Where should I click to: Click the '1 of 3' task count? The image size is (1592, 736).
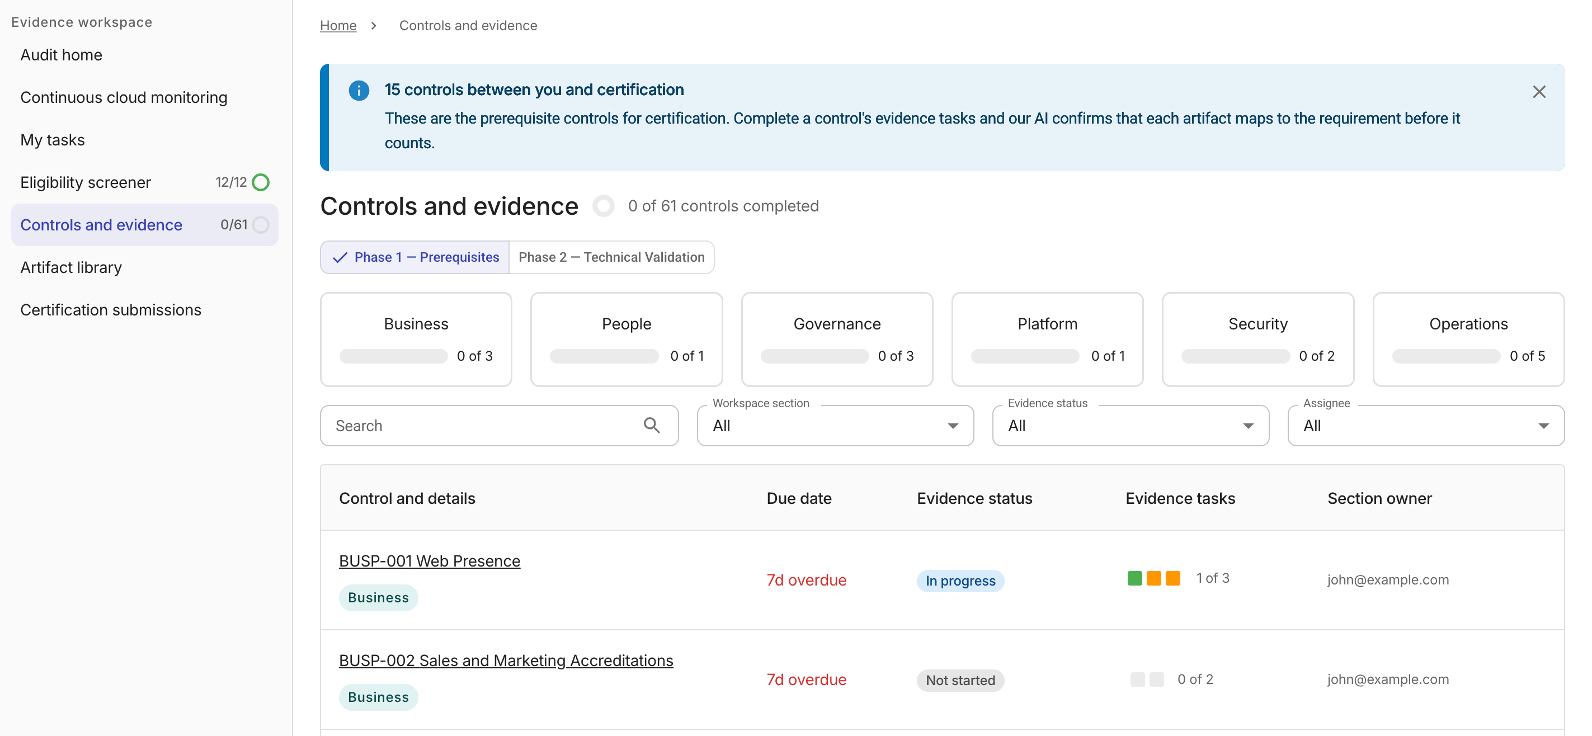pyautogui.click(x=1213, y=578)
